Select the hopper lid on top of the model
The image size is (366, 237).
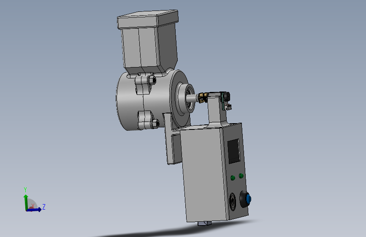[148, 19]
